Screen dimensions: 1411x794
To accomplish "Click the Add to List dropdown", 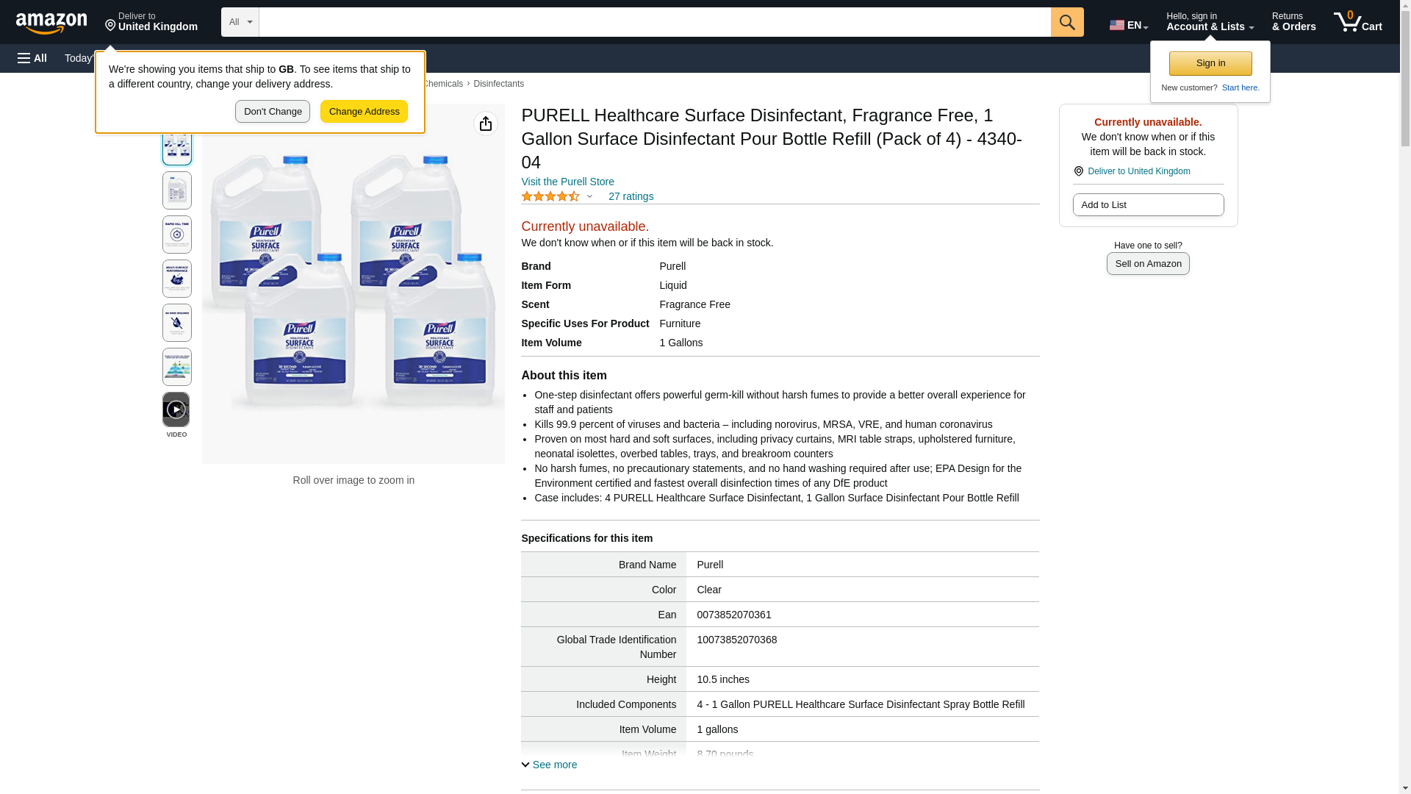I will [1148, 205].
